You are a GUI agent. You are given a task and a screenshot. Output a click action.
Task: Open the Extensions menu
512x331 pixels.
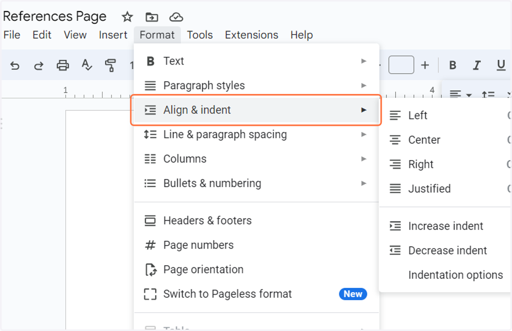[x=252, y=35]
